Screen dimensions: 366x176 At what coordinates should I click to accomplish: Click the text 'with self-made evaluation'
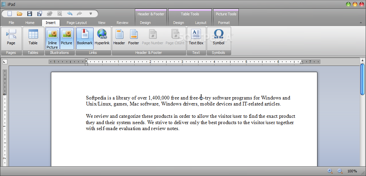coord(114,128)
